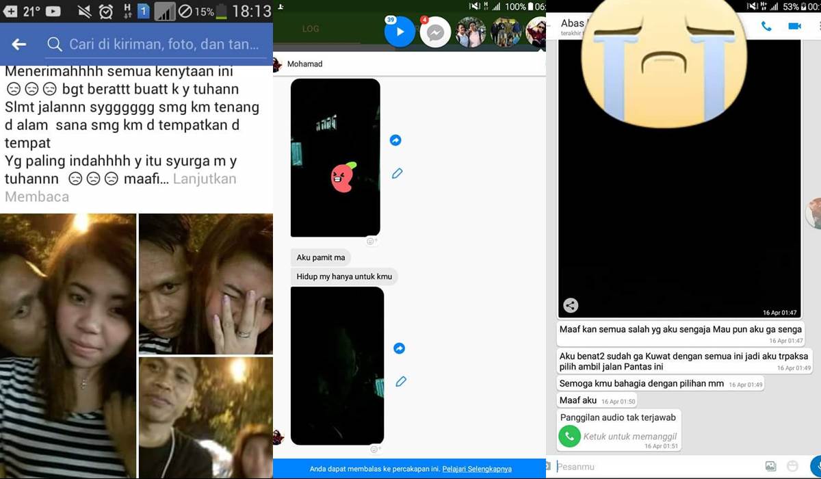Open the Pelajari Selengkapnya link
The image size is (821, 479).
(x=476, y=469)
